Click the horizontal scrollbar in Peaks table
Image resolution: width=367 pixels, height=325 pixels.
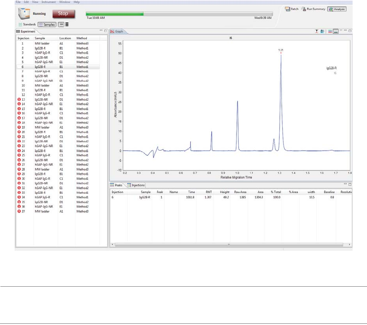pyautogui.click(x=229, y=245)
